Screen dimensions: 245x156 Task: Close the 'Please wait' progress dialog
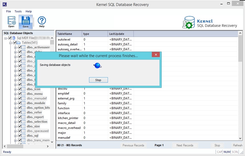[156, 54]
